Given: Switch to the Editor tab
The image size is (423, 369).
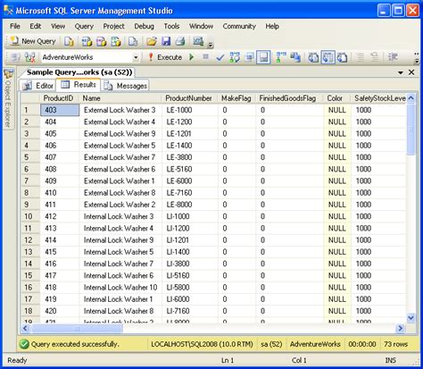Looking at the screenshot, I should coord(37,86).
